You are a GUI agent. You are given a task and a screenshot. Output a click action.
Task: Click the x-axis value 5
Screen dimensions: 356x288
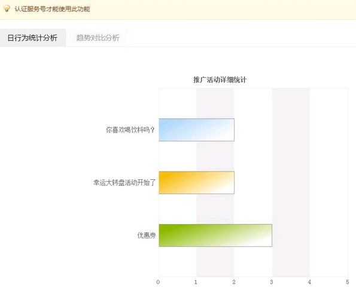click(348, 282)
